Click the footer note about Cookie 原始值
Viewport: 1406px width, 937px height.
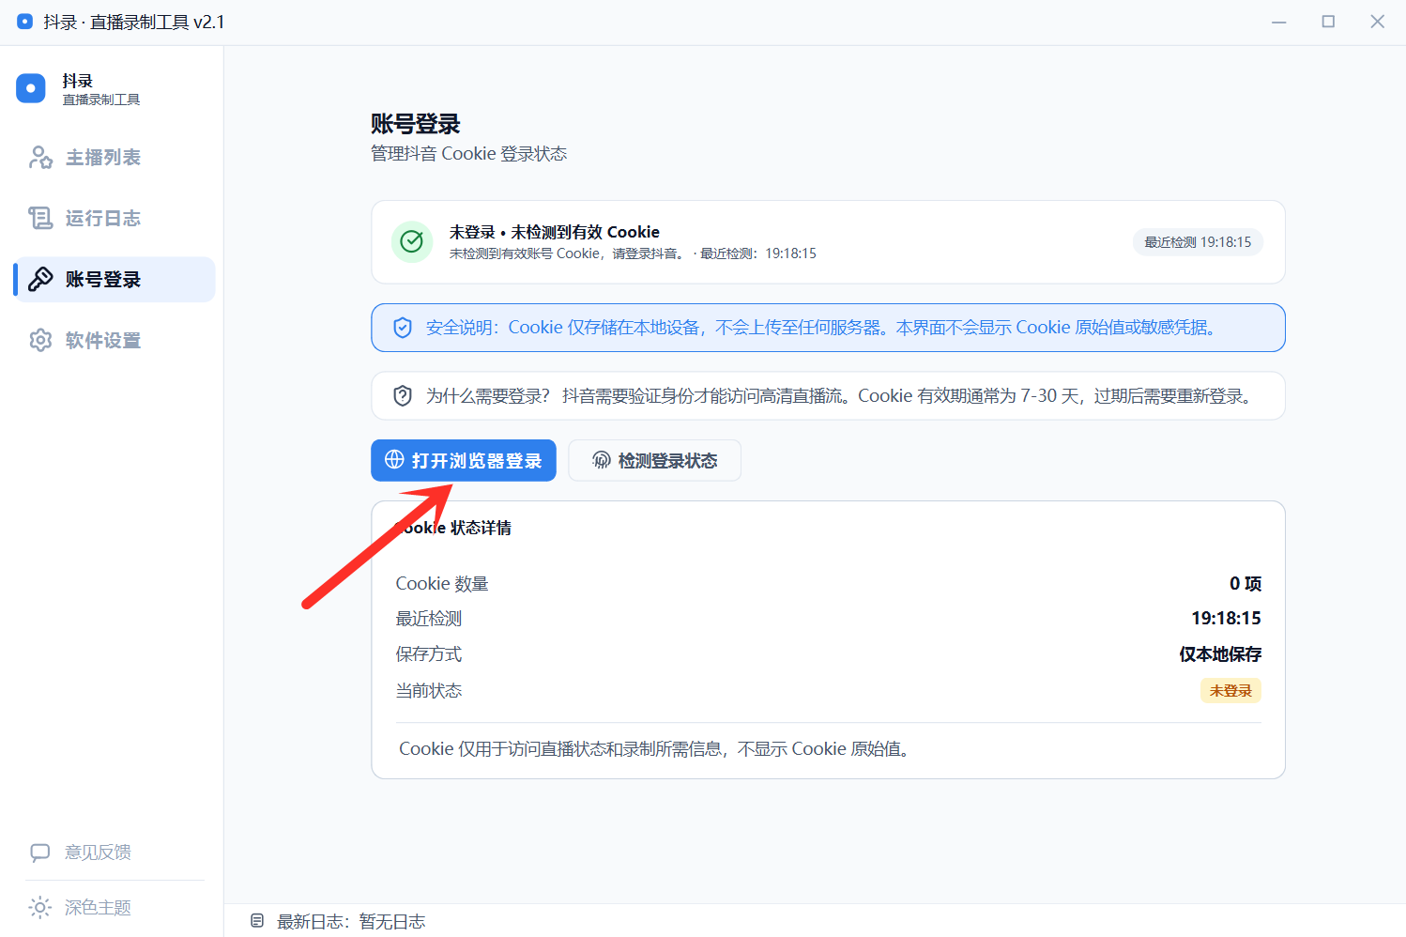[x=655, y=749]
